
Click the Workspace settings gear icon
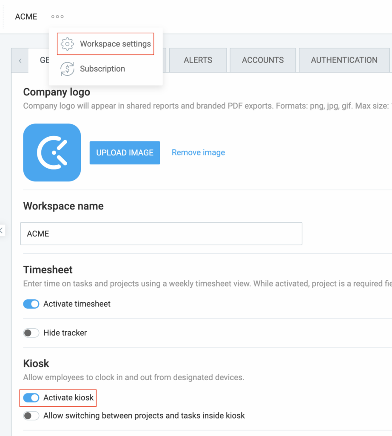pos(68,44)
